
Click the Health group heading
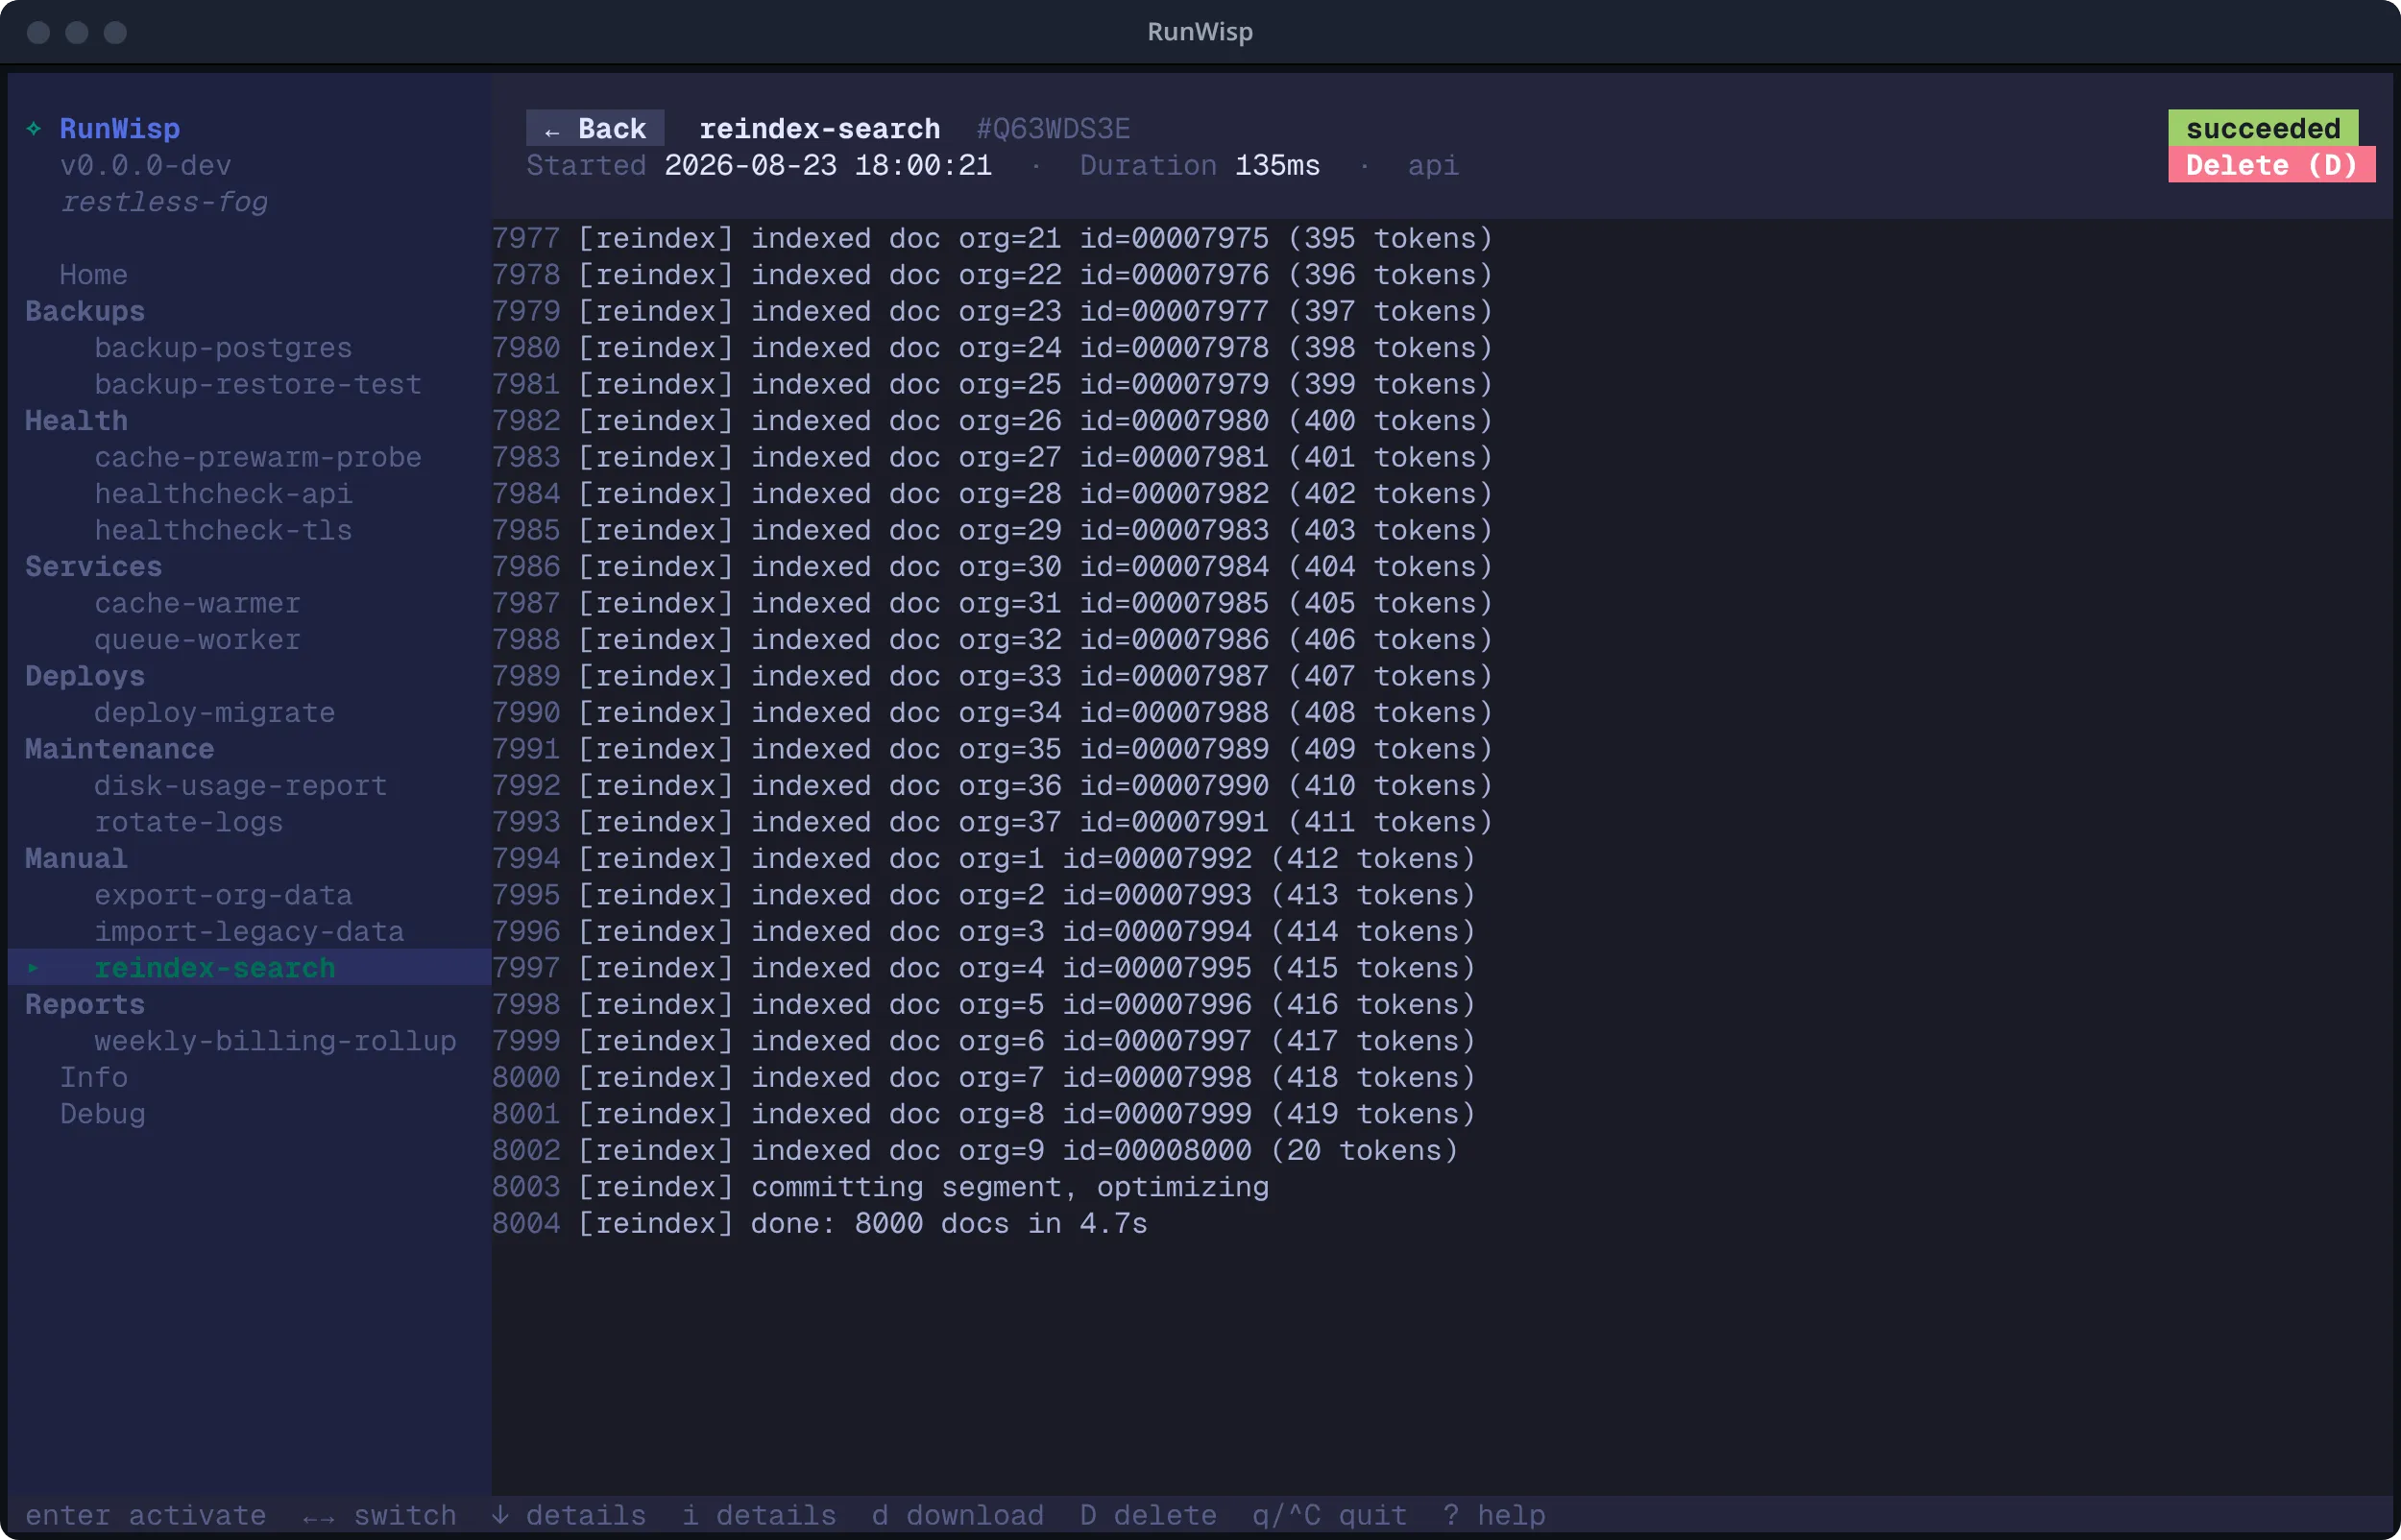[76, 420]
